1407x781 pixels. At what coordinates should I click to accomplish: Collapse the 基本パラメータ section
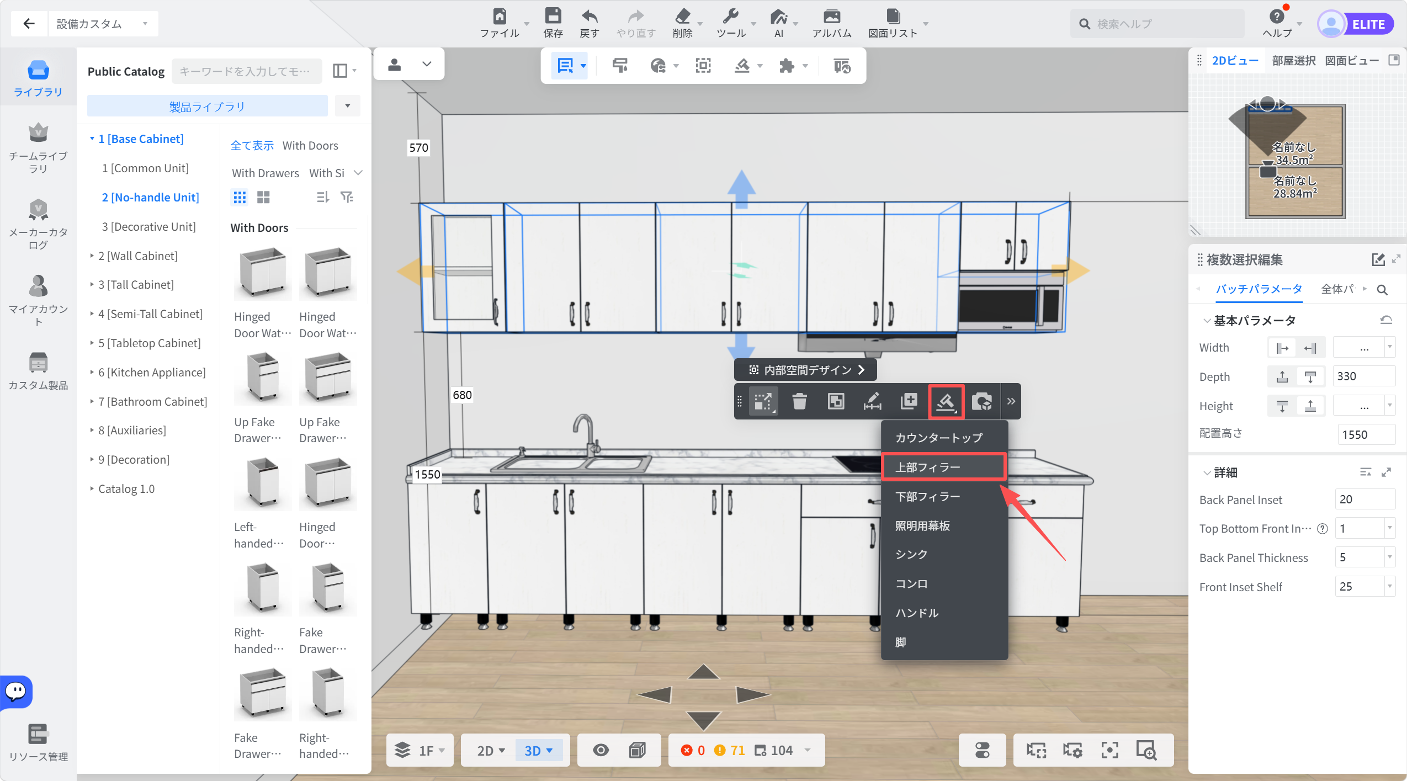click(x=1207, y=321)
